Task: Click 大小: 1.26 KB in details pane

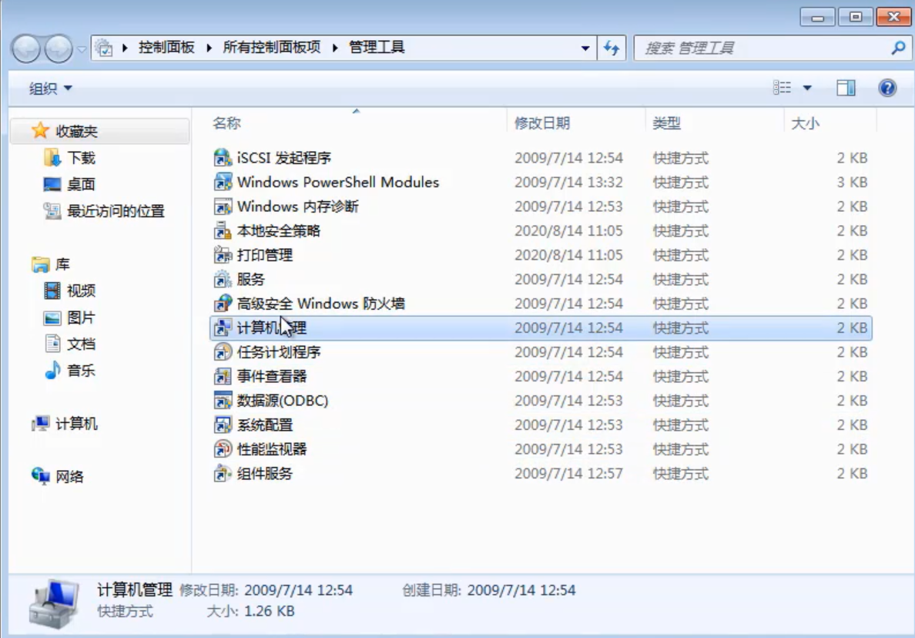Action: (251, 611)
